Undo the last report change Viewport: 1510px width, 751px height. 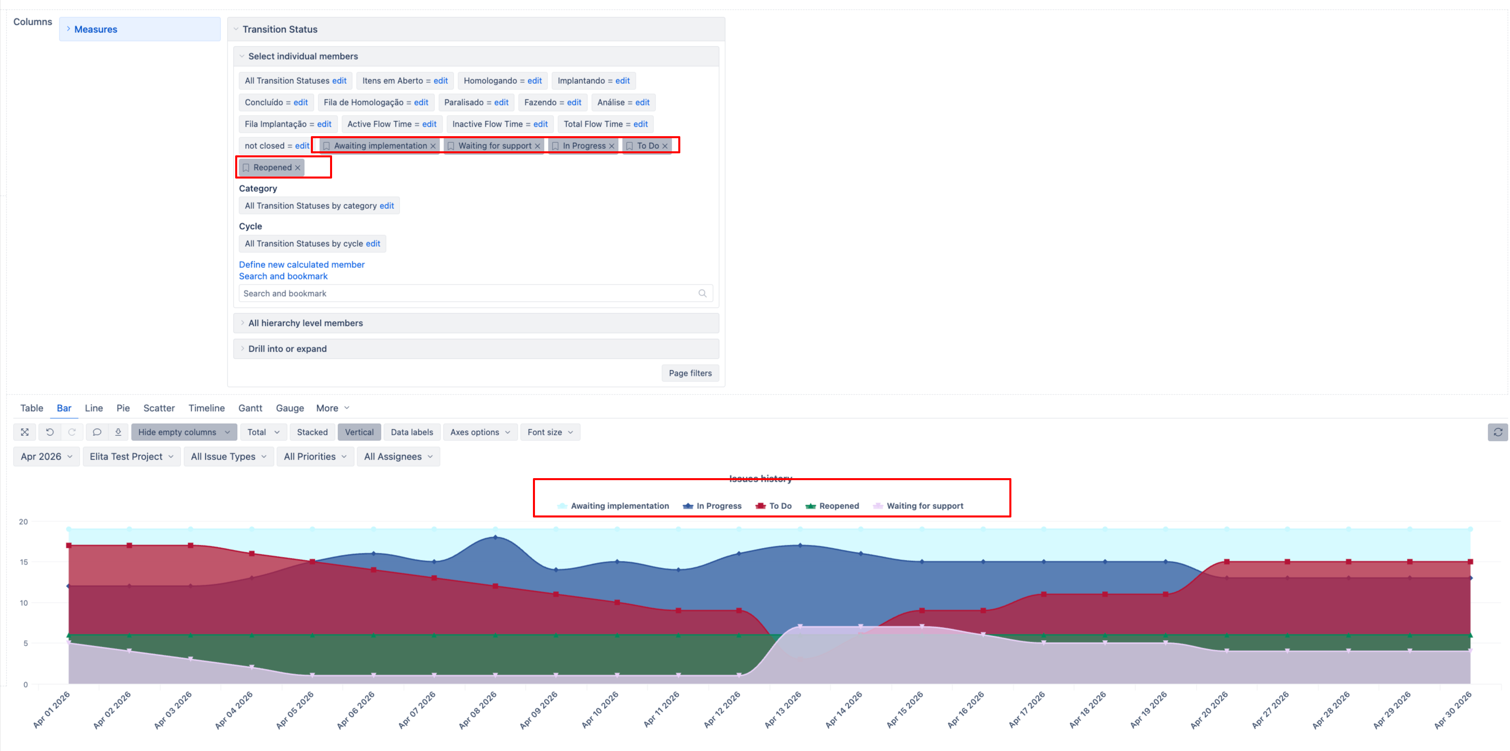pyautogui.click(x=50, y=432)
